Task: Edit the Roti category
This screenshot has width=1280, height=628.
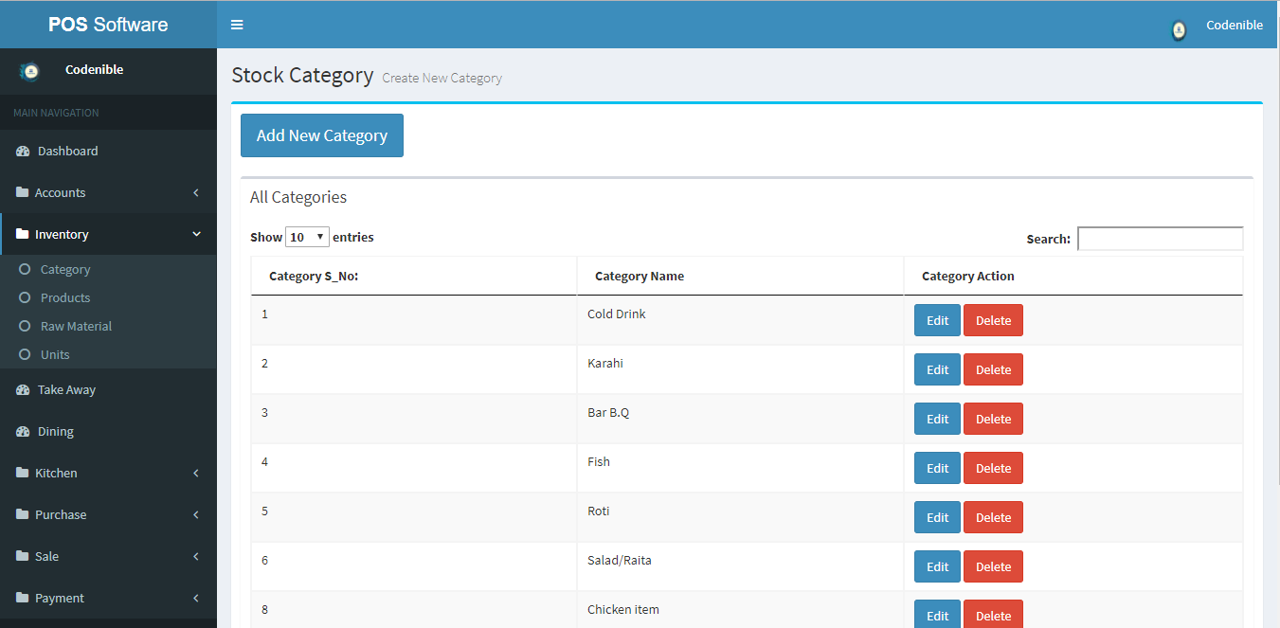Action: 937,517
